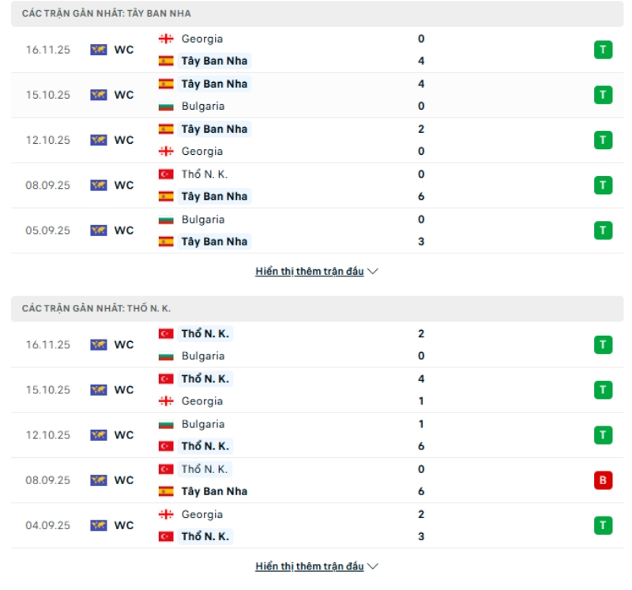This screenshot has height=590, width=632.
Task: Click WC competition icon for 04.09.25 match
Action: [99, 525]
